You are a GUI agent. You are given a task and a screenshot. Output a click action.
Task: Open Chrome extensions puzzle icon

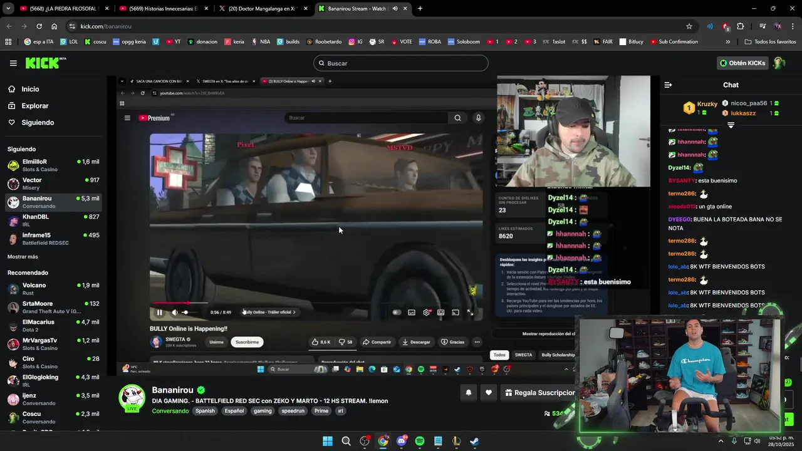point(741,26)
